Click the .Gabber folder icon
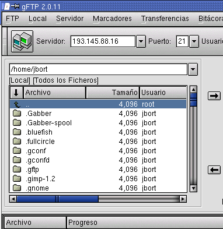The image size is (223, 229). (x=17, y=114)
